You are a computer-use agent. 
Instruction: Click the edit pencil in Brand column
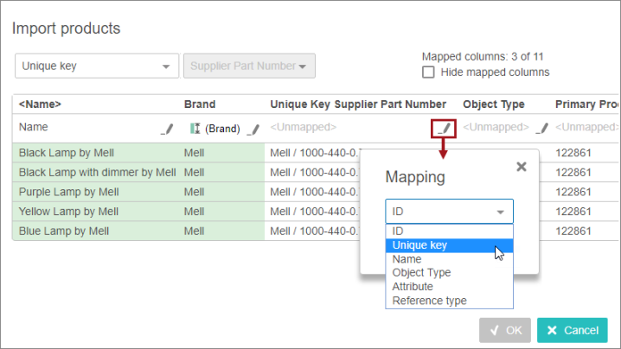tap(253, 129)
